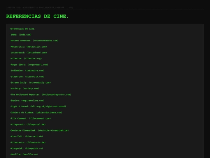Image resolution: width=210 pixels, height=158 pixels.
Task: Select the Kinopoisk (kinopoisk.ru) line
Action: pos(26,148)
